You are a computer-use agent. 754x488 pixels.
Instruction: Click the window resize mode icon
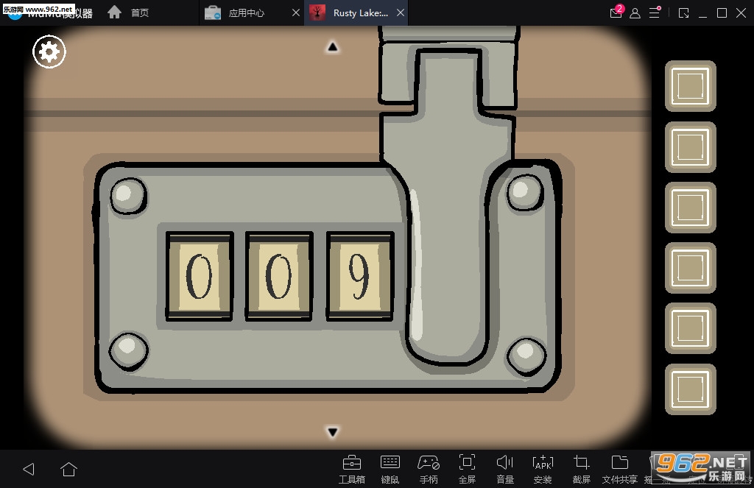click(x=683, y=13)
